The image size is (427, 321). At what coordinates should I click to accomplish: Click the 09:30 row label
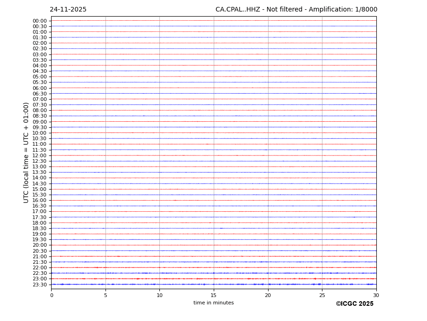[x=40, y=127]
